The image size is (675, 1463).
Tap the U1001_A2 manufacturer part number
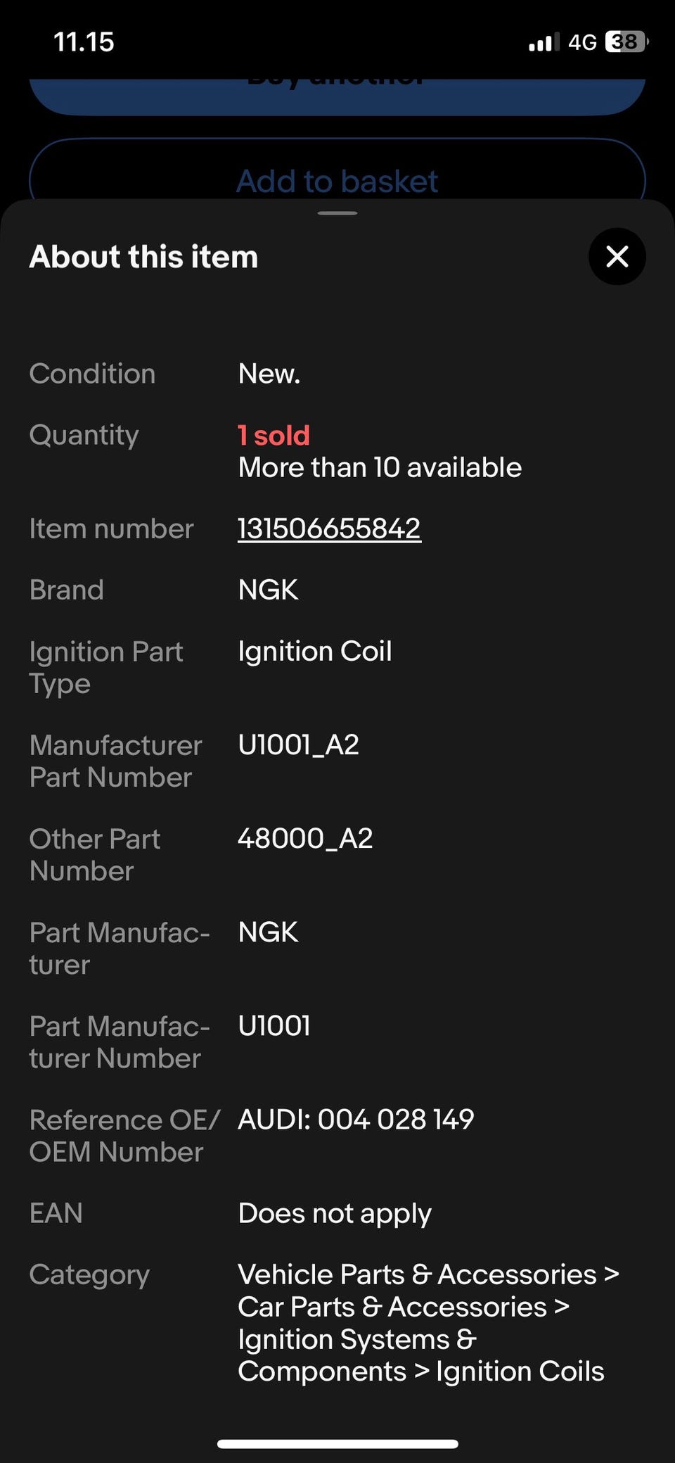298,745
